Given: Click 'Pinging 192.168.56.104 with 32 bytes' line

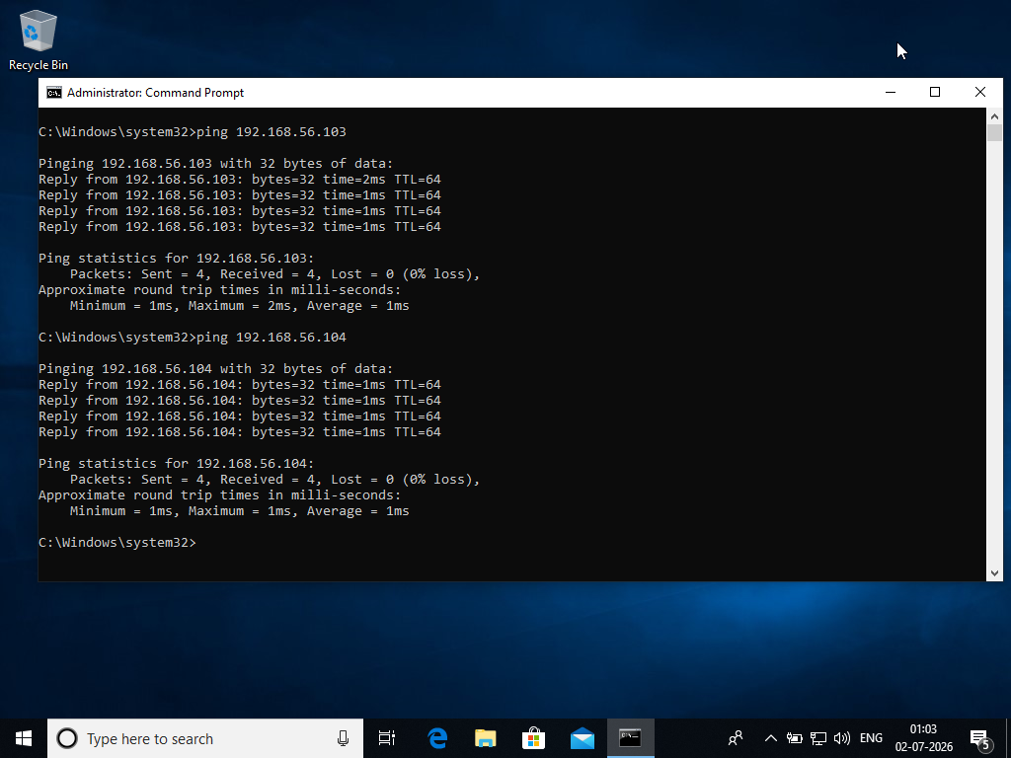Looking at the screenshot, I should click(215, 369).
